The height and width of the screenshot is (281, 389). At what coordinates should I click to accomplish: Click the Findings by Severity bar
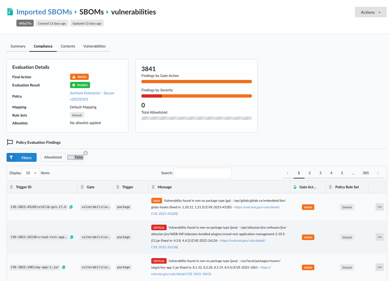(196, 96)
